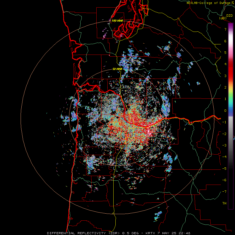
Task: Click the "DZD" product label
Action: click(x=230, y=16)
